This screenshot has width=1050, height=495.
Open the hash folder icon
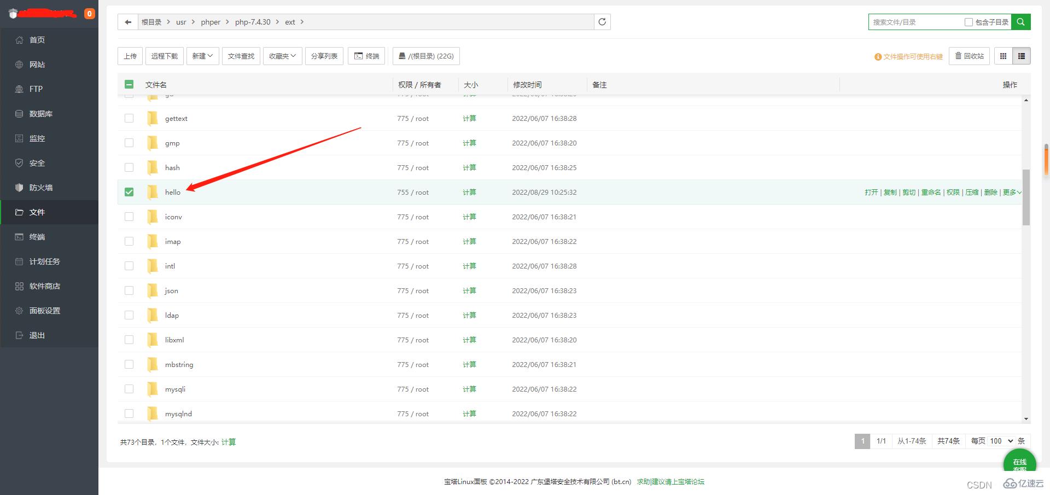(153, 167)
